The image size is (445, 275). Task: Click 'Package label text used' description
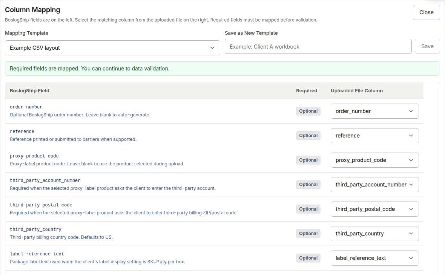[x=97, y=262]
